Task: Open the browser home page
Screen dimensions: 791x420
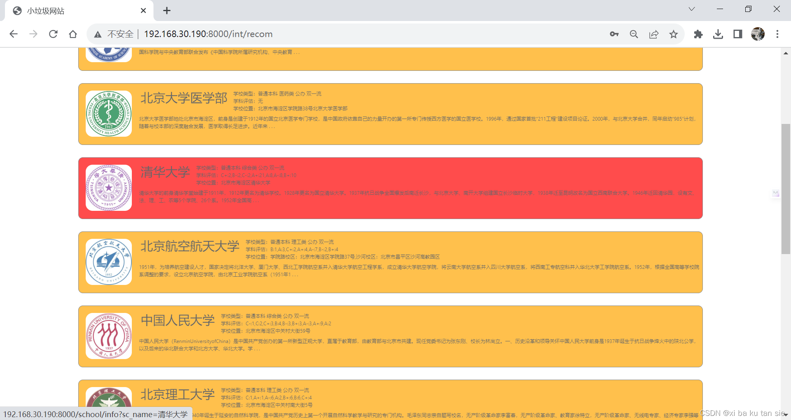Action: (73, 34)
